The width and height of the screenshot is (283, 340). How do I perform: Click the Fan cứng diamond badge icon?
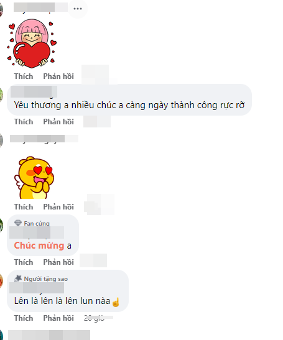(18, 223)
